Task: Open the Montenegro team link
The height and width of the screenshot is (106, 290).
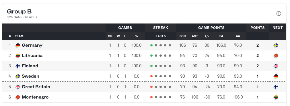Action: [x=35, y=97]
